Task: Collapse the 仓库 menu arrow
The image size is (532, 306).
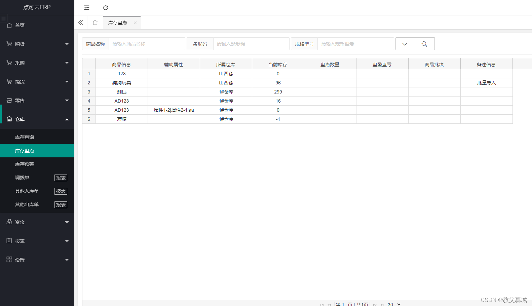Action: coord(67,119)
